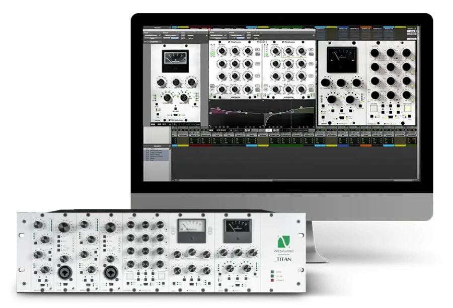Click the WesAudio green logo on the Titan rack

(284, 242)
